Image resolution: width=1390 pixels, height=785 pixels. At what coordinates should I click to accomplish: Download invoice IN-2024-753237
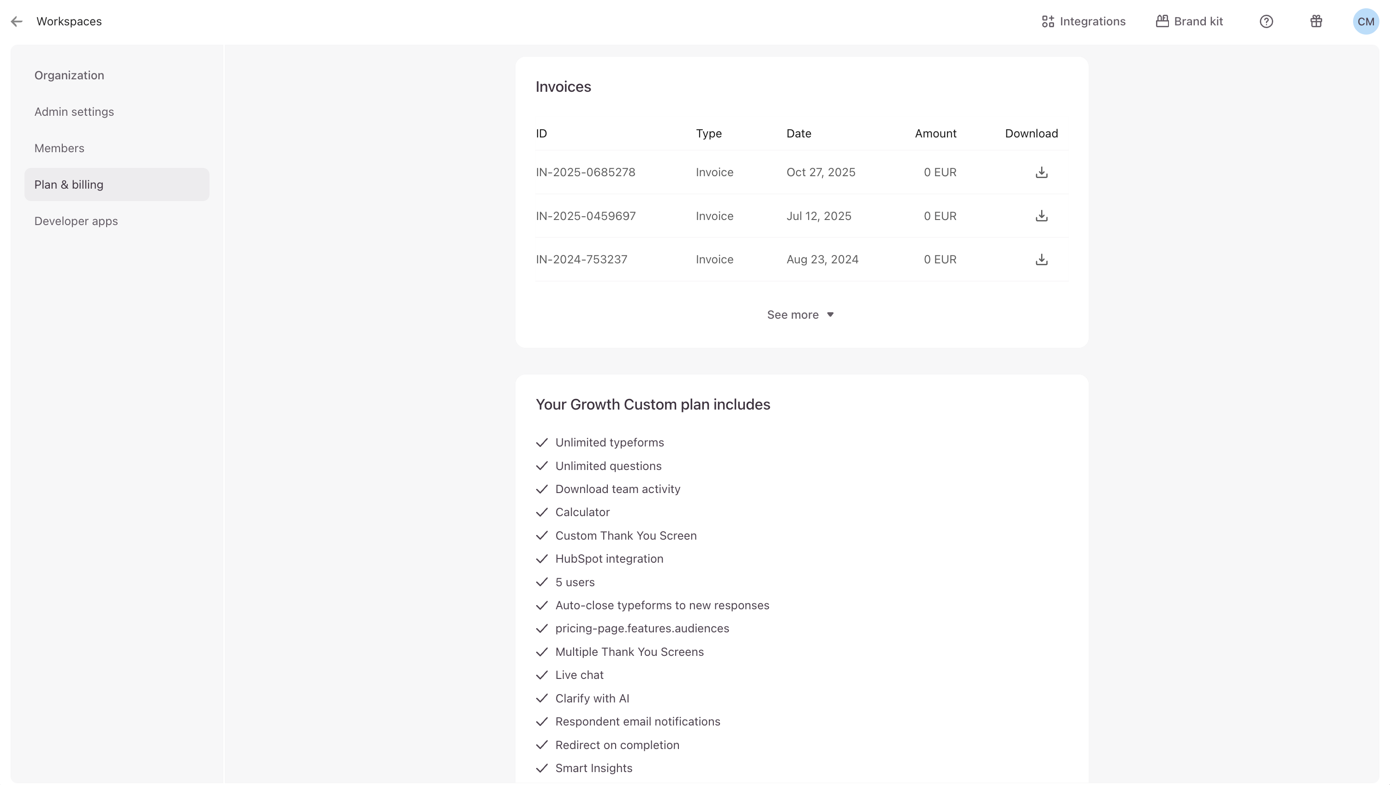pos(1042,260)
